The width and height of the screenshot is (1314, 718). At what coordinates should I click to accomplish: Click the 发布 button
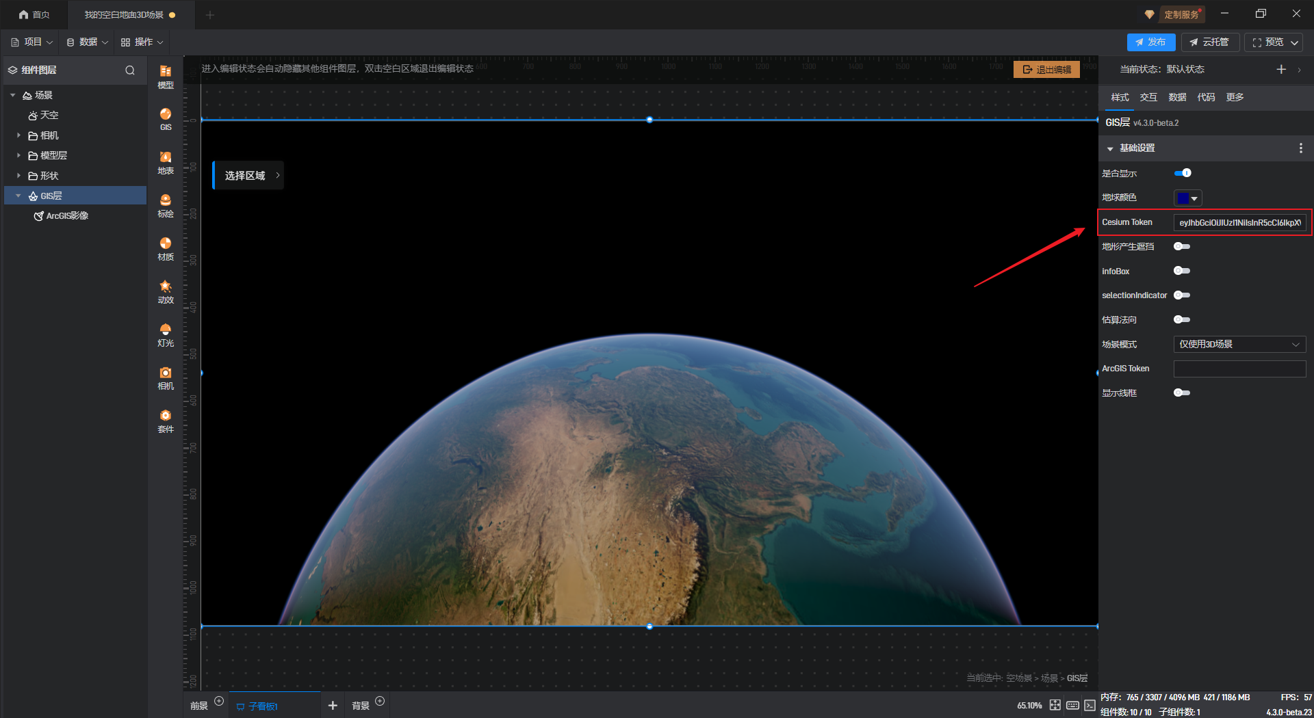(1150, 42)
